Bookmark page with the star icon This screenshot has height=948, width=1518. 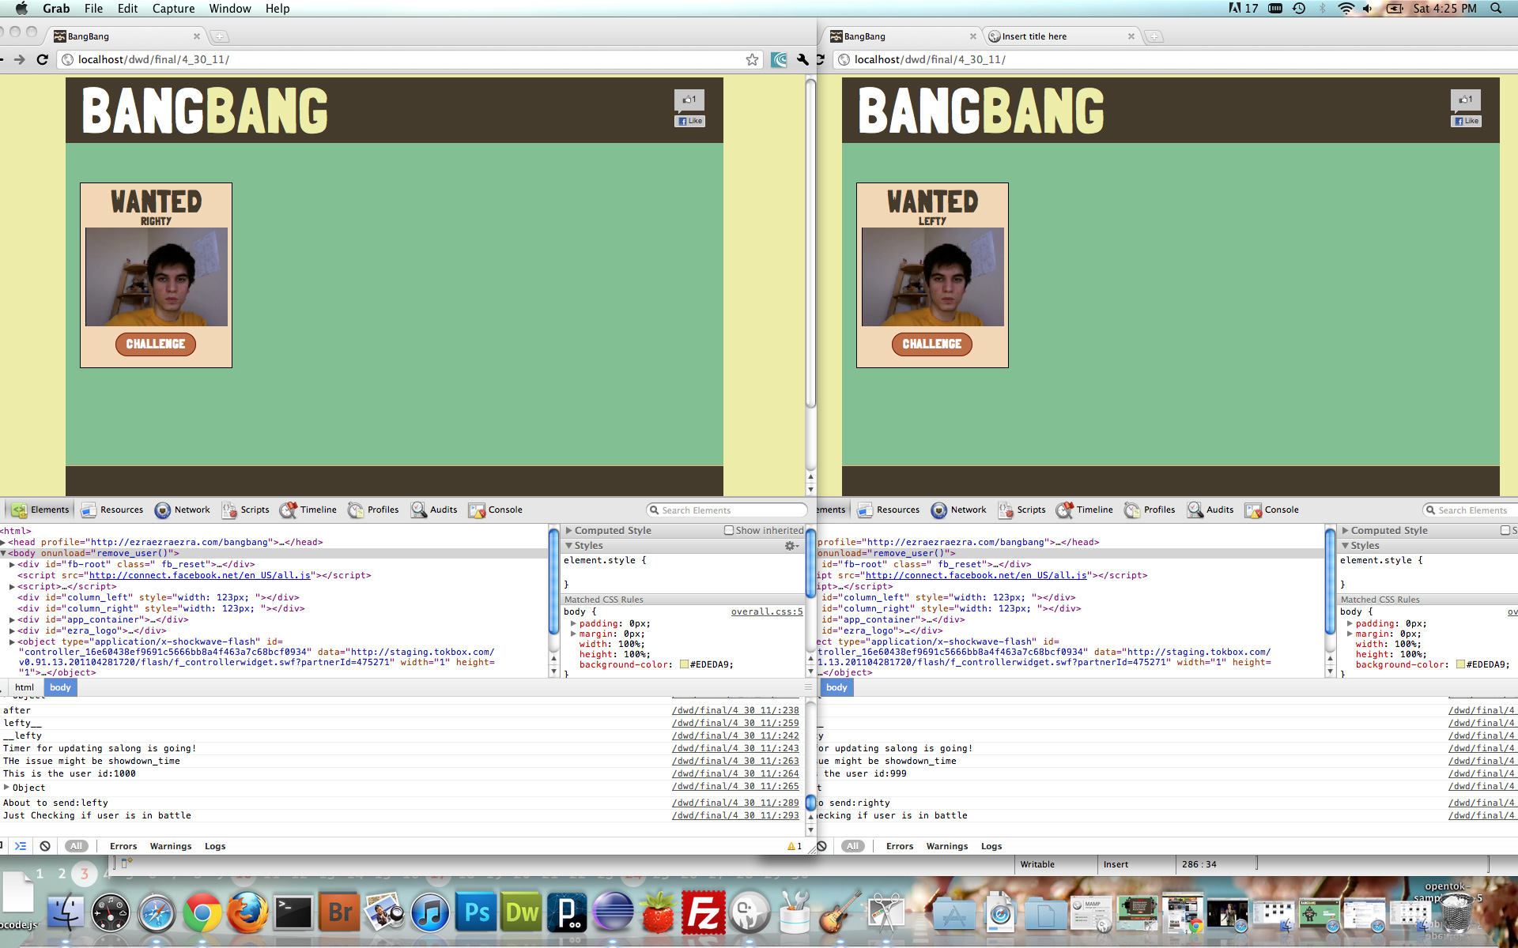coord(752,59)
